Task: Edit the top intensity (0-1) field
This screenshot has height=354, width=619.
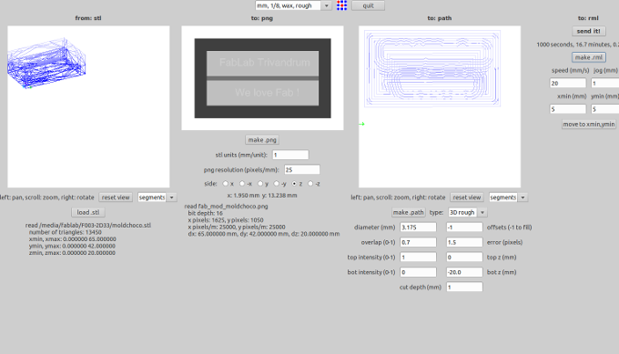Action: [x=418, y=258]
